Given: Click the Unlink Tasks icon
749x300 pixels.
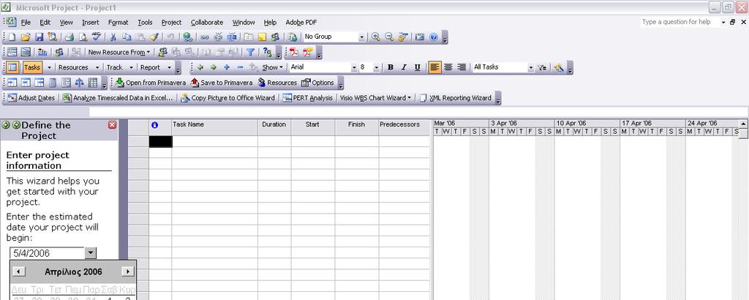Looking at the screenshot, I should tap(218, 37).
